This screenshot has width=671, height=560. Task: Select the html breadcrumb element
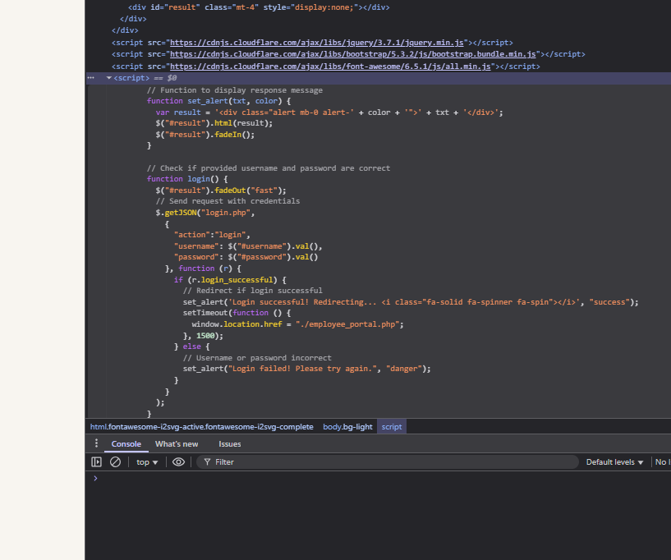[x=201, y=427]
